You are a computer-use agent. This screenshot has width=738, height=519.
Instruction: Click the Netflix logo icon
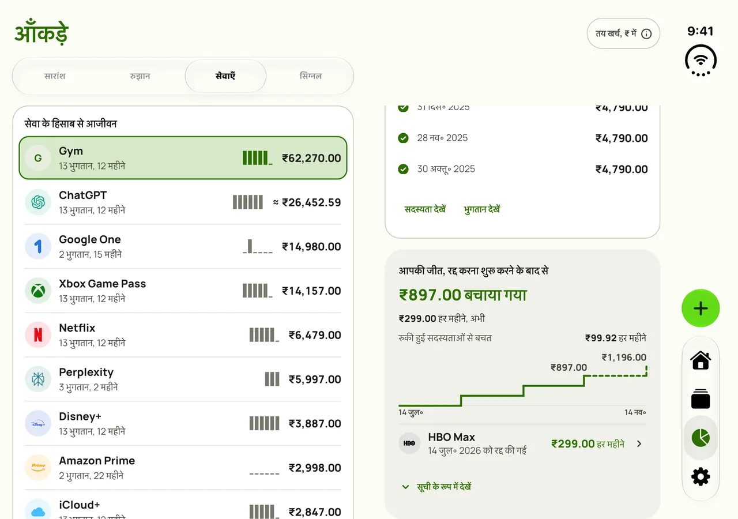38,335
